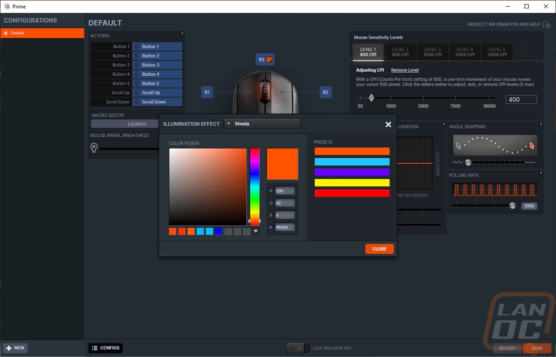
Task: Open the Configs list button
Action: click(106, 348)
